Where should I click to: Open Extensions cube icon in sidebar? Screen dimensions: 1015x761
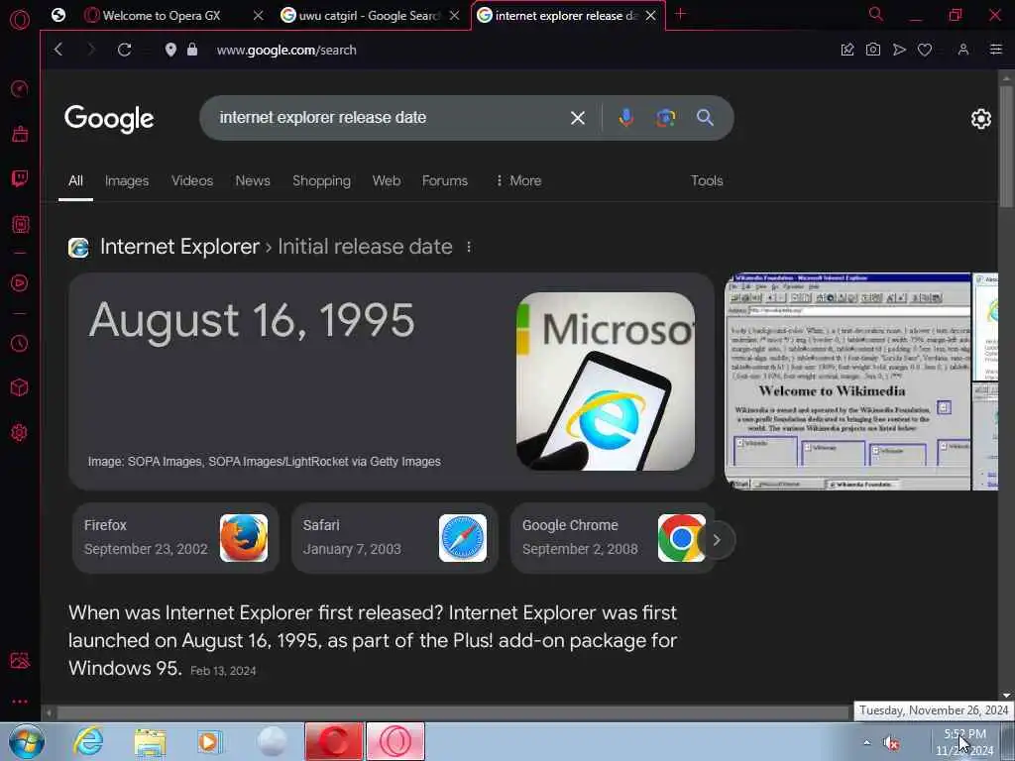[x=20, y=387]
